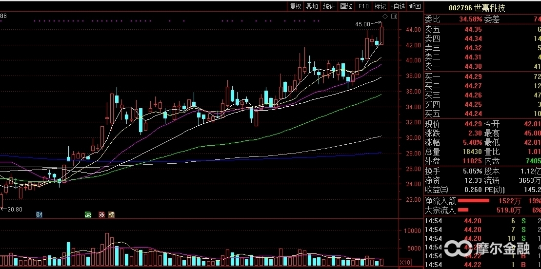Open F10 company information

point(363,6)
